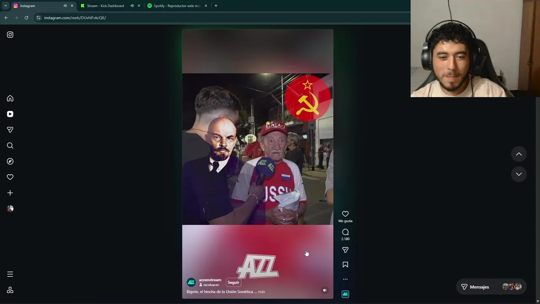Switch to Spotify Reproductor web tab
This screenshot has width=540, height=304.
[x=177, y=6]
